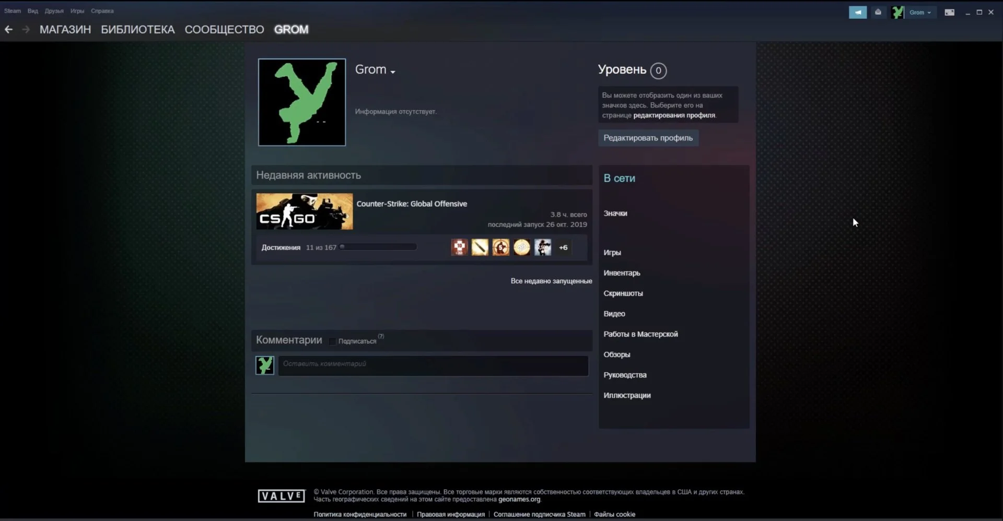
Task: Open the Вид menu
Action: 33,11
